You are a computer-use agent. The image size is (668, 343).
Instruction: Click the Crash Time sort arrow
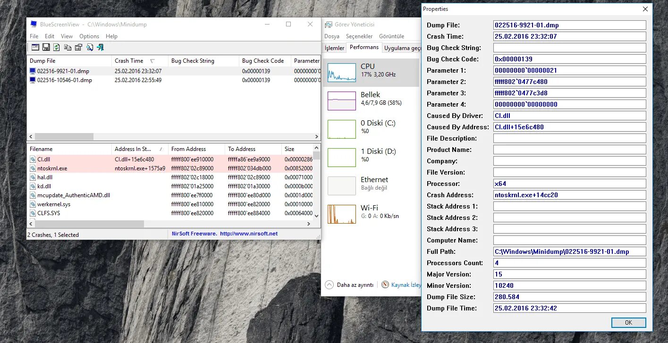[x=152, y=61]
